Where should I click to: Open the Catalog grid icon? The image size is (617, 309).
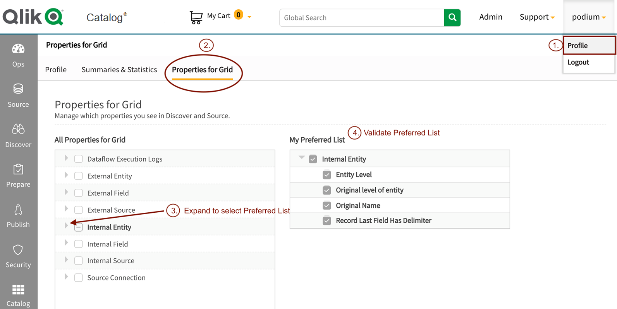18,290
